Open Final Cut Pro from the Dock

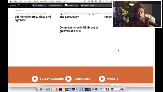pos(80,89)
